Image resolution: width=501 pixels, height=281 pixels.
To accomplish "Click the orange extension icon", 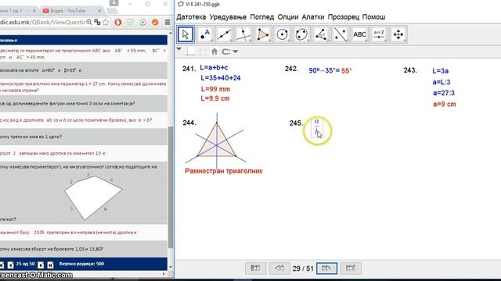I will click(x=155, y=23).
